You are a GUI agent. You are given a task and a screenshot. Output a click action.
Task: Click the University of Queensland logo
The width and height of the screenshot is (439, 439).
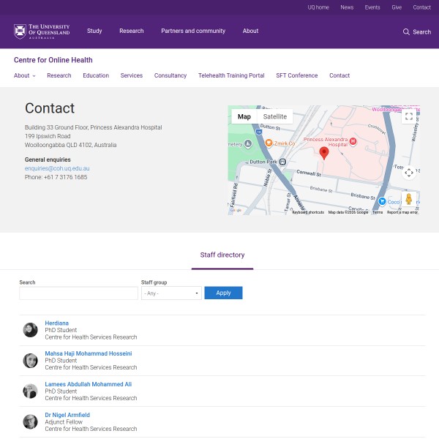click(x=42, y=31)
